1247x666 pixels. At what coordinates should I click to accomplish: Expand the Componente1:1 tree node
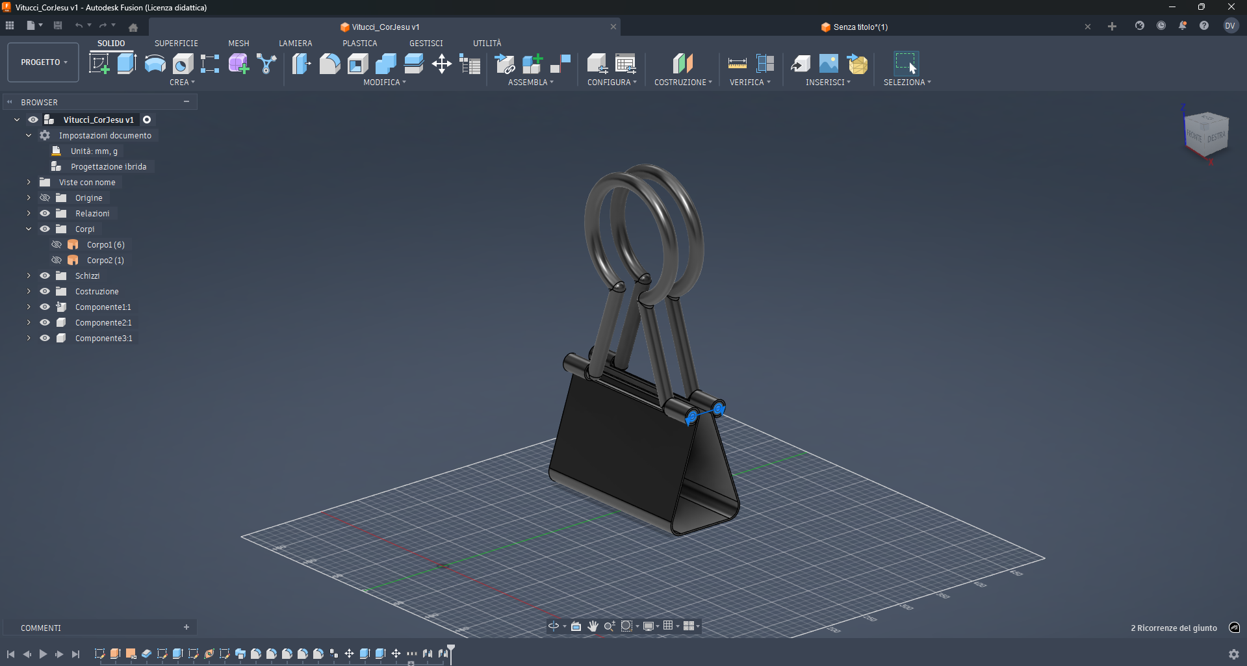28,307
